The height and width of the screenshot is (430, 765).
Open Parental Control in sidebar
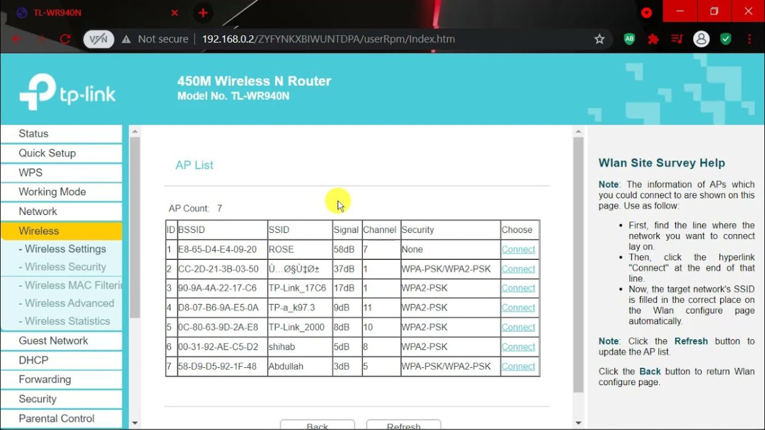click(x=61, y=418)
